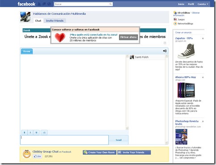This screenshot has width=216, height=165.
Task: Close the Zapatos -70% ad
Action: [203, 38]
